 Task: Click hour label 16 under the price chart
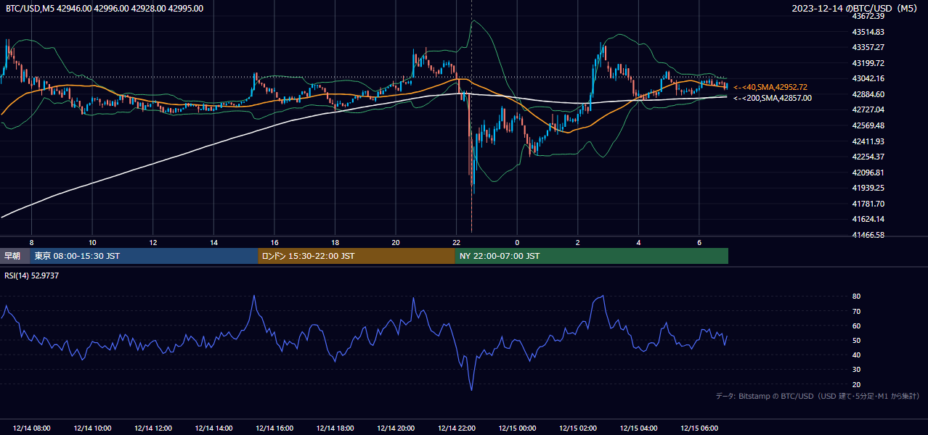[274, 242]
